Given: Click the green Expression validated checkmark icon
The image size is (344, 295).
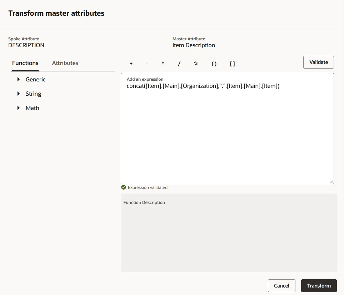Looking at the screenshot, I should tap(124, 187).
